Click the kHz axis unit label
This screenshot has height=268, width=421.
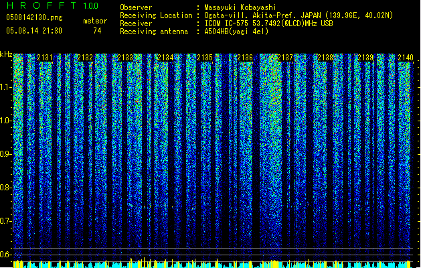click(x=6, y=54)
